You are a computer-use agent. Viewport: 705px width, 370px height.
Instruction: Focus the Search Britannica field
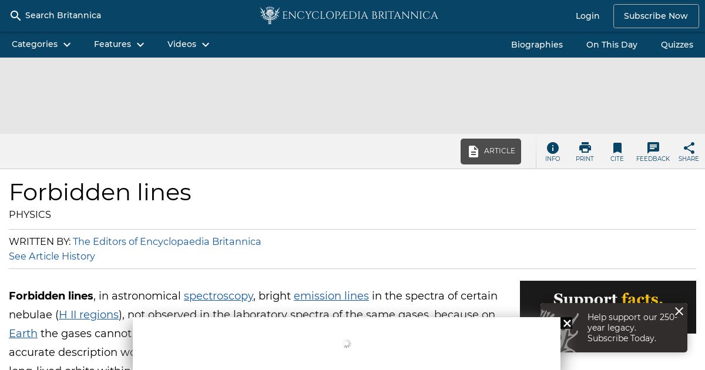point(63,15)
